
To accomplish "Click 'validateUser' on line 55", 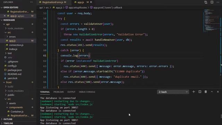I will 93,24.
